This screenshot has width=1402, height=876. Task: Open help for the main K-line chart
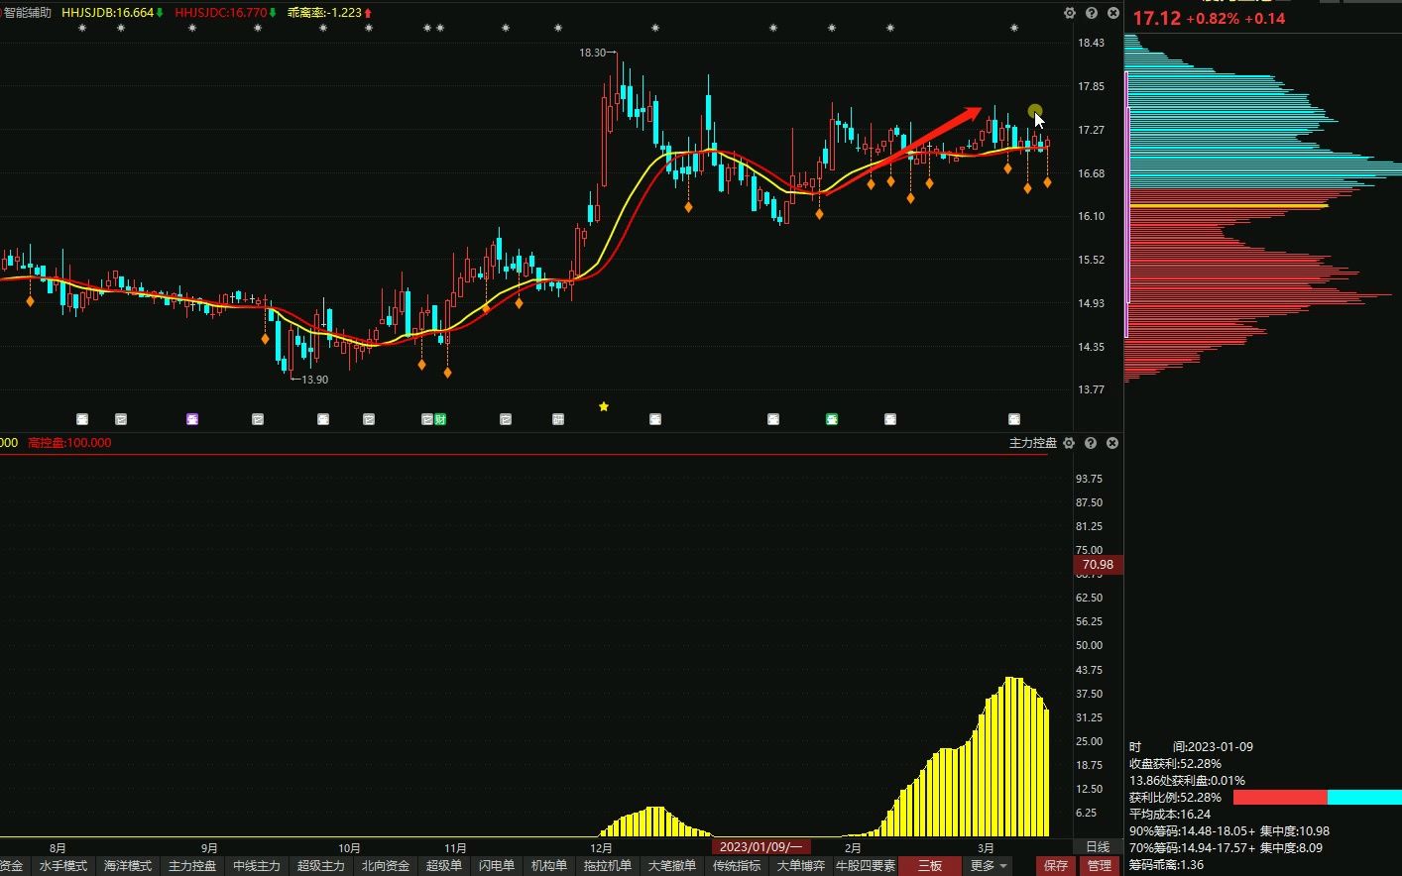click(1091, 13)
